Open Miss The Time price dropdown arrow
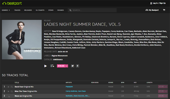This screenshot has height=99, width=170. click(166, 91)
